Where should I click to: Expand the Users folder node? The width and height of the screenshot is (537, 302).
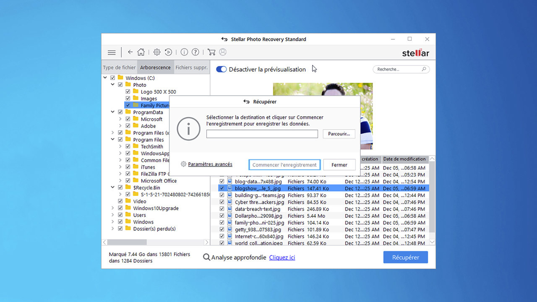112,215
